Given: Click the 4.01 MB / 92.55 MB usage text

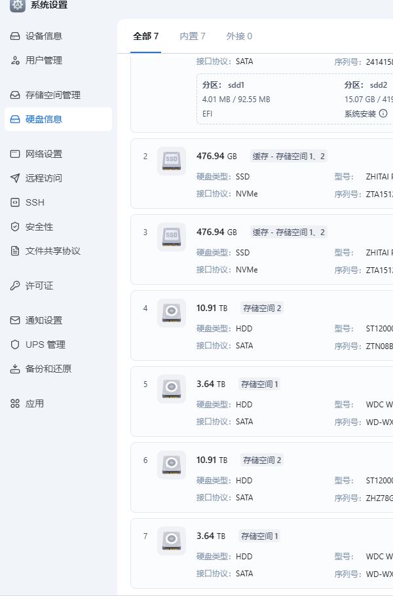Looking at the screenshot, I should pos(236,100).
